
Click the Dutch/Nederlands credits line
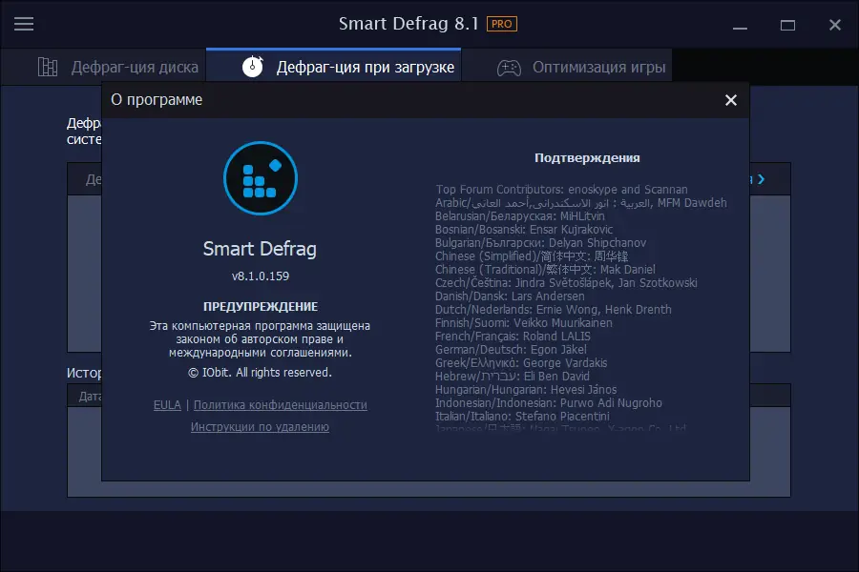pos(554,309)
